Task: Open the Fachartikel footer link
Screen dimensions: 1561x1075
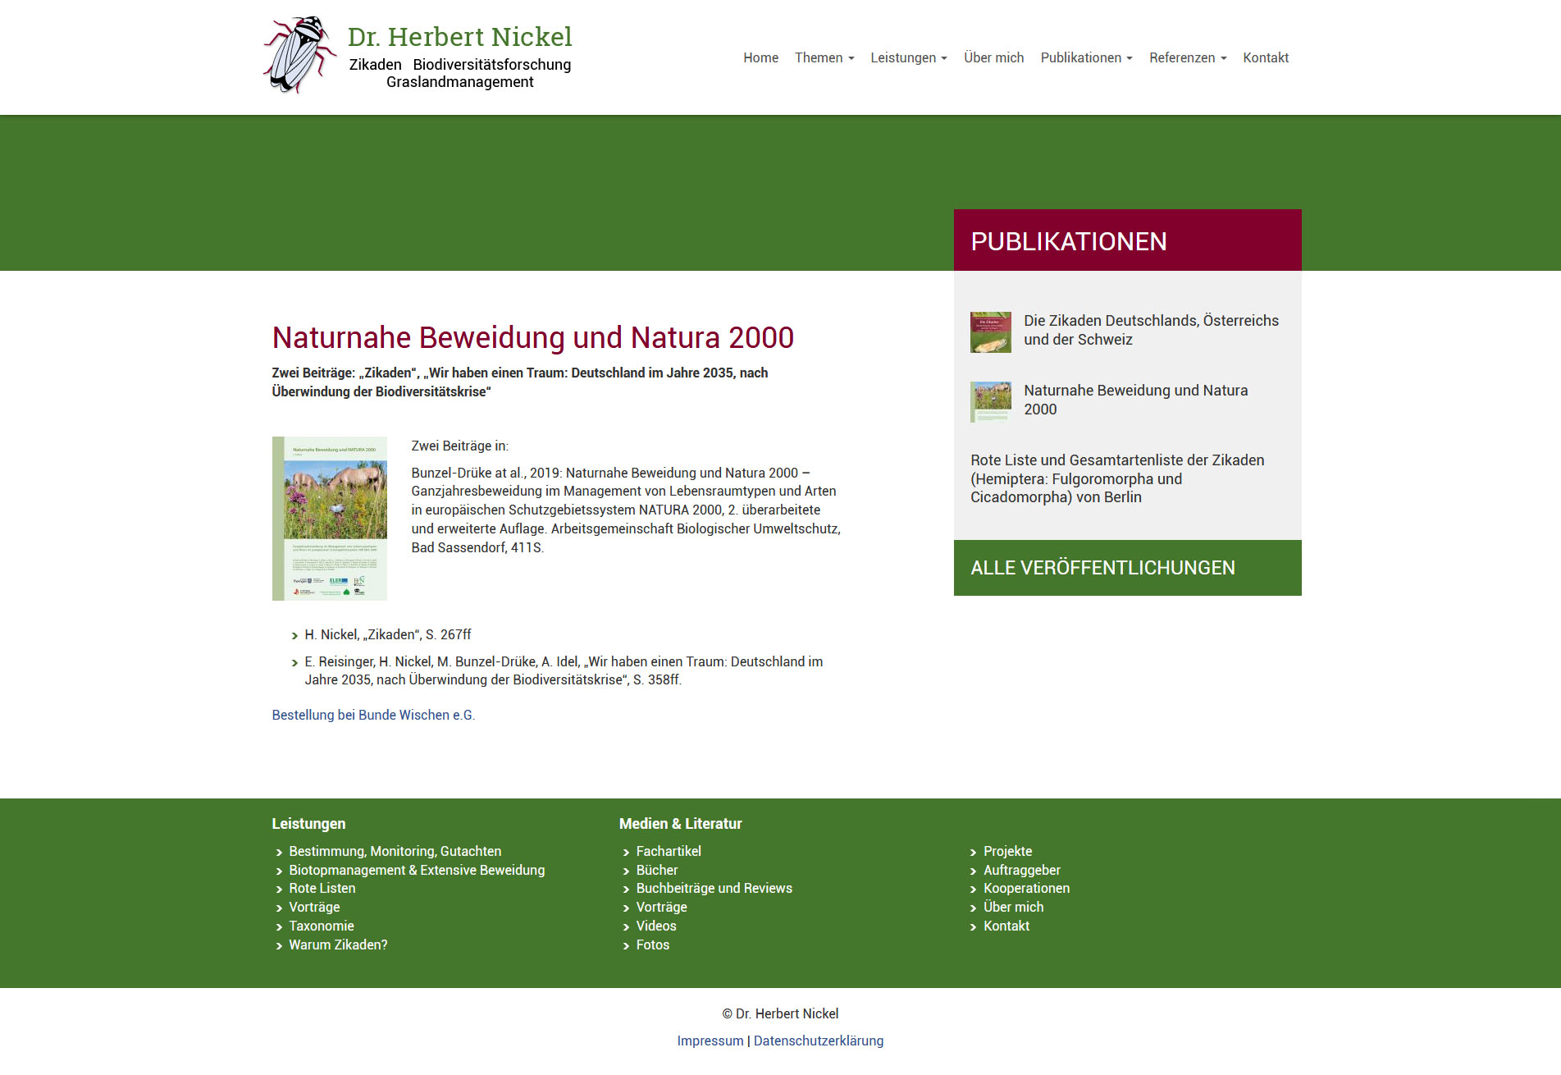Action: 668,851
